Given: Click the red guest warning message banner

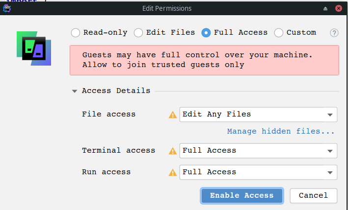Looking at the screenshot, I should [x=204, y=60].
